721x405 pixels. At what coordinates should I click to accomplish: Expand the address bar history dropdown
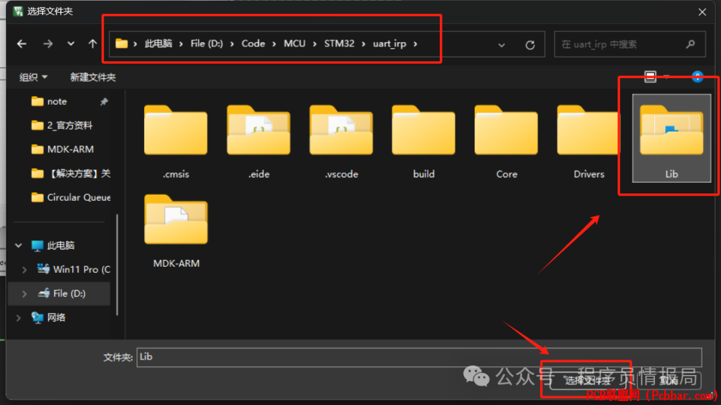(501, 45)
